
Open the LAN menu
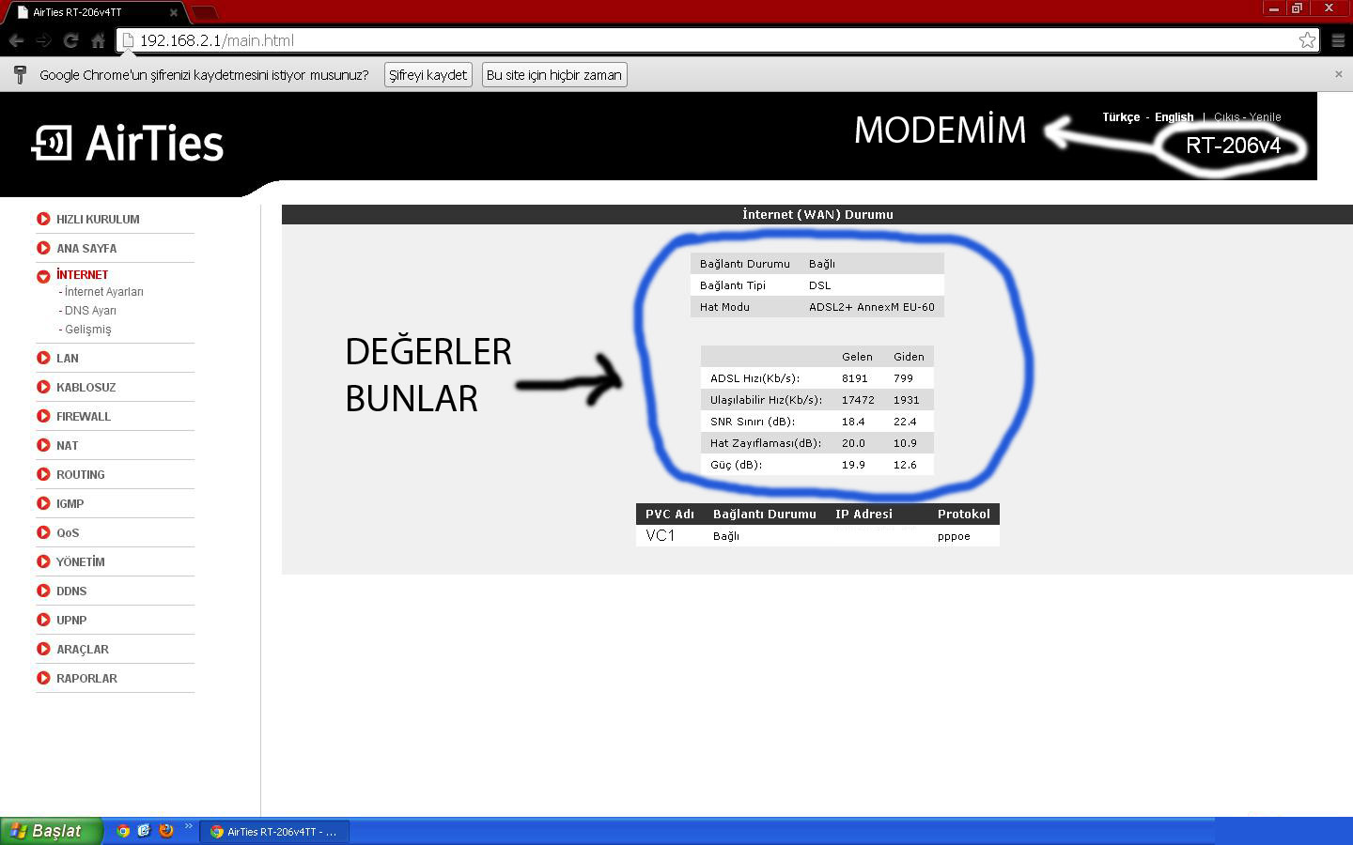tap(68, 358)
